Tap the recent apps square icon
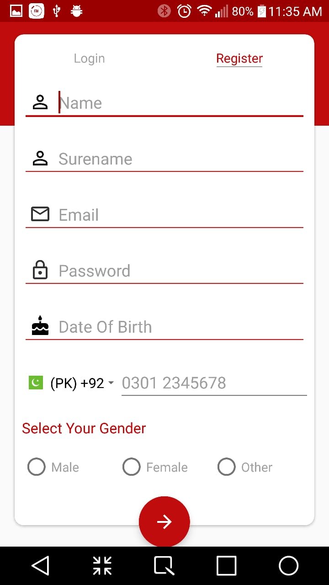This screenshot has width=329, height=585. point(226,566)
